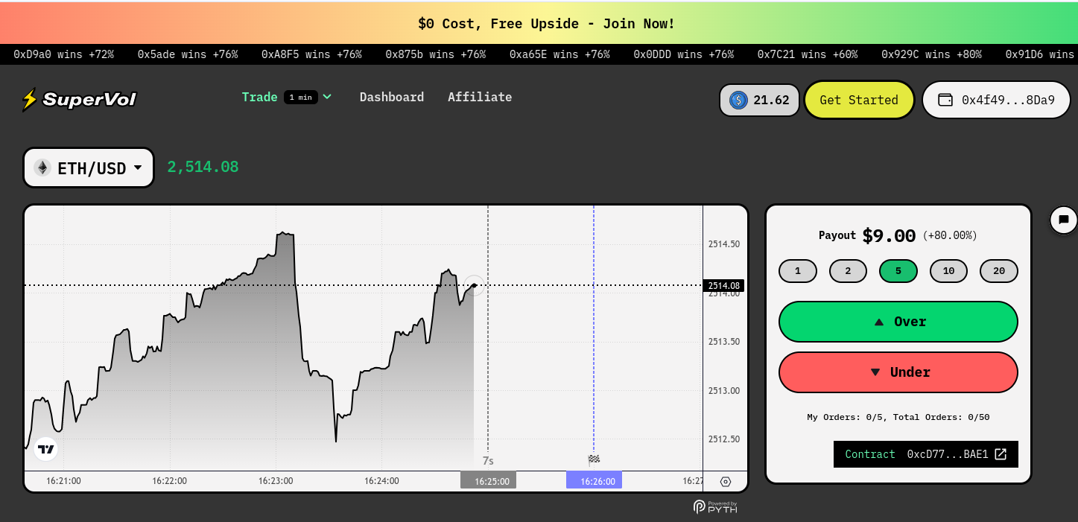Open the ETH/USD pair dropdown
This screenshot has height=522, width=1078.
(x=88, y=168)
